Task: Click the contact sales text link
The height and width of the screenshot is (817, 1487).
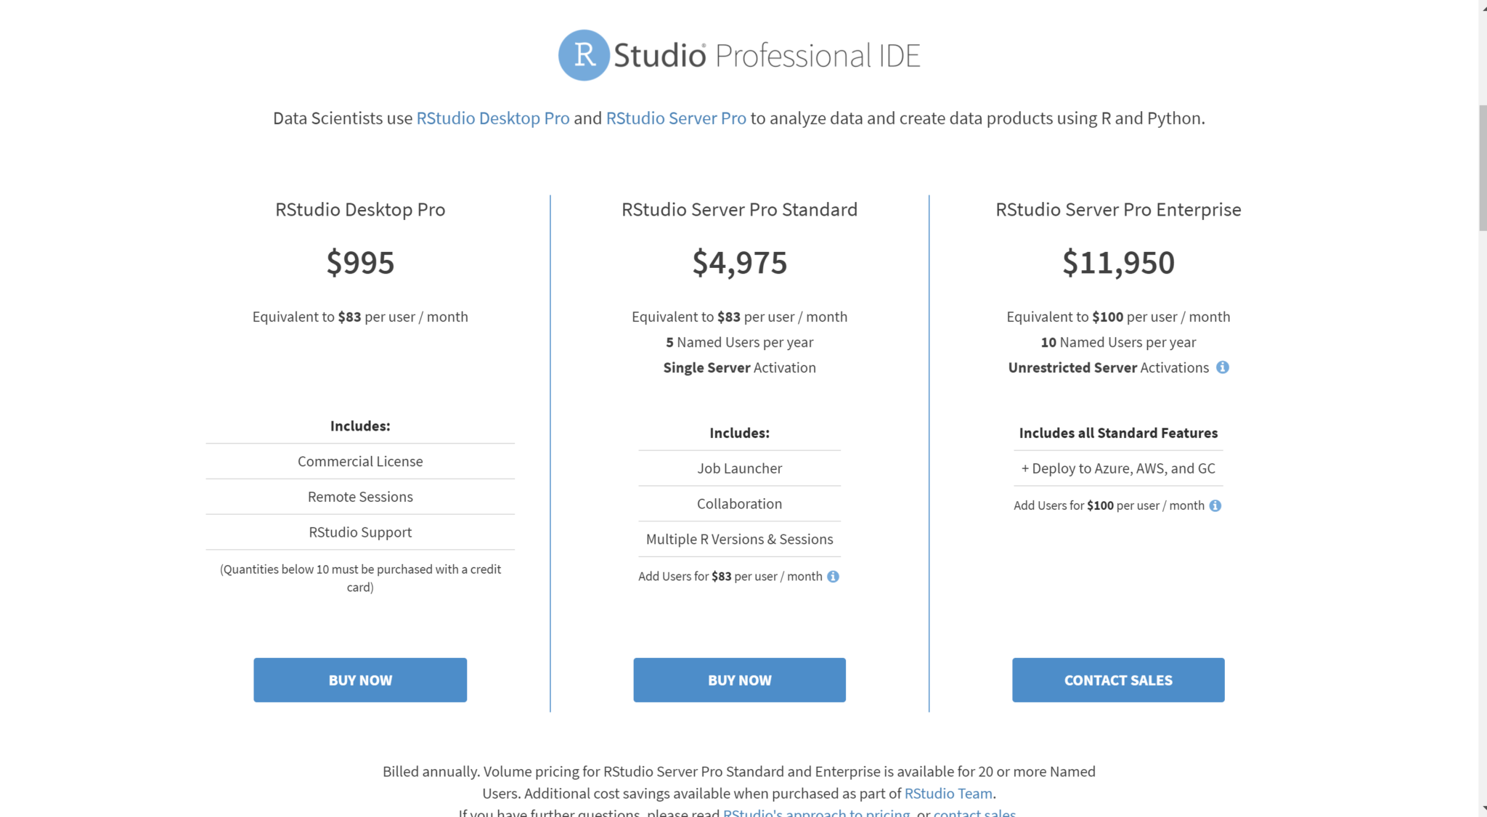Action: [974, 813]
